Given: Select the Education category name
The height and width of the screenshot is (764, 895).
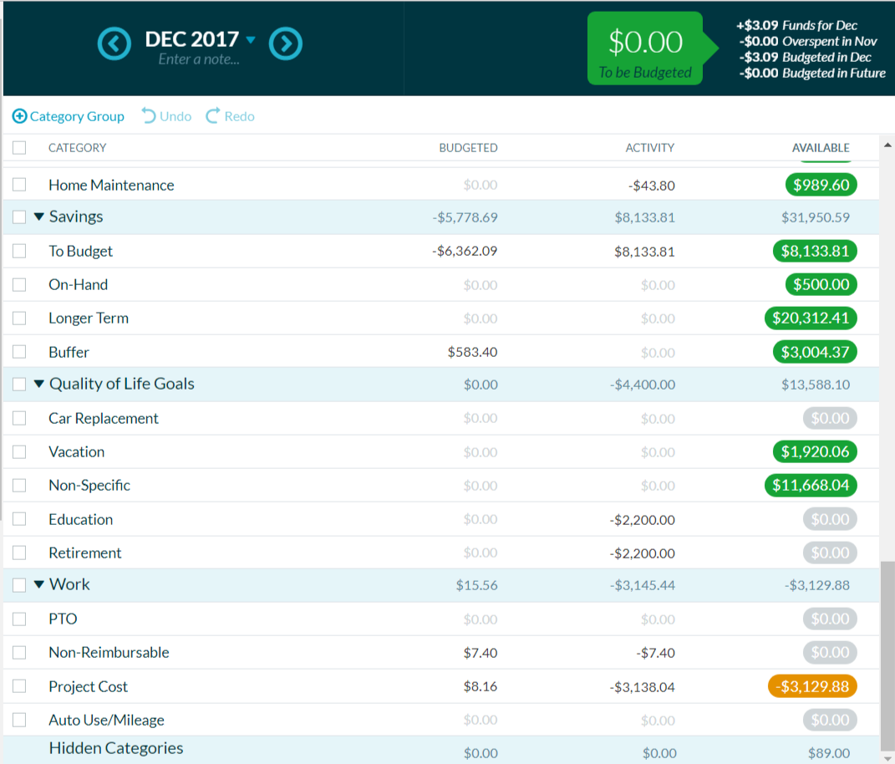Looking at the screenshot, I should tap(80, 520).
